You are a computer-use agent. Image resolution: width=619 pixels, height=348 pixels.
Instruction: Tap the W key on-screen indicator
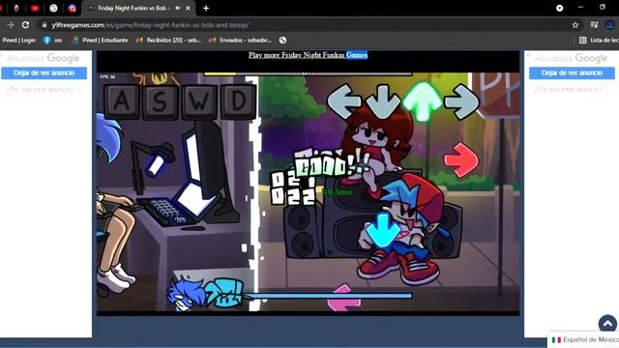(198, 101)
